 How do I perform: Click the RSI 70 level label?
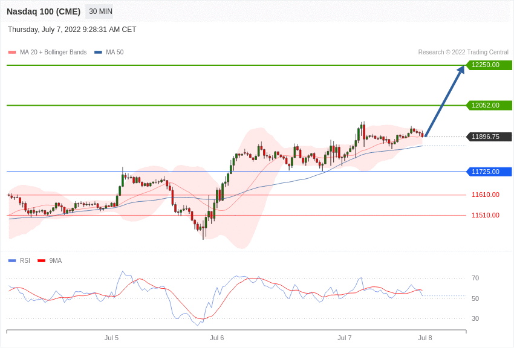coord(475,278)
